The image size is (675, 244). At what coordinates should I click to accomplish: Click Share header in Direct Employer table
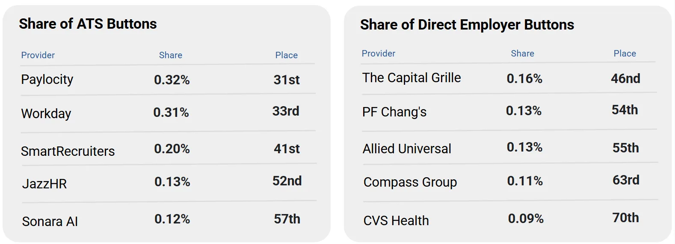[522, 54]
